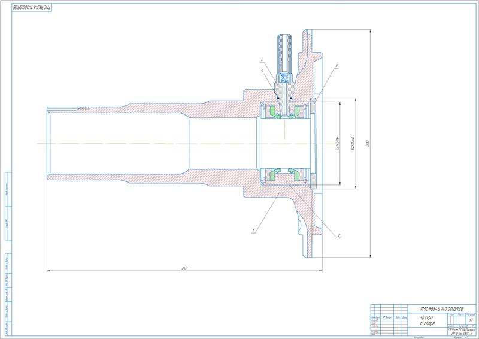Select part callout number 1
This screenshot has width=479, height=339.
tap(253, 229)
